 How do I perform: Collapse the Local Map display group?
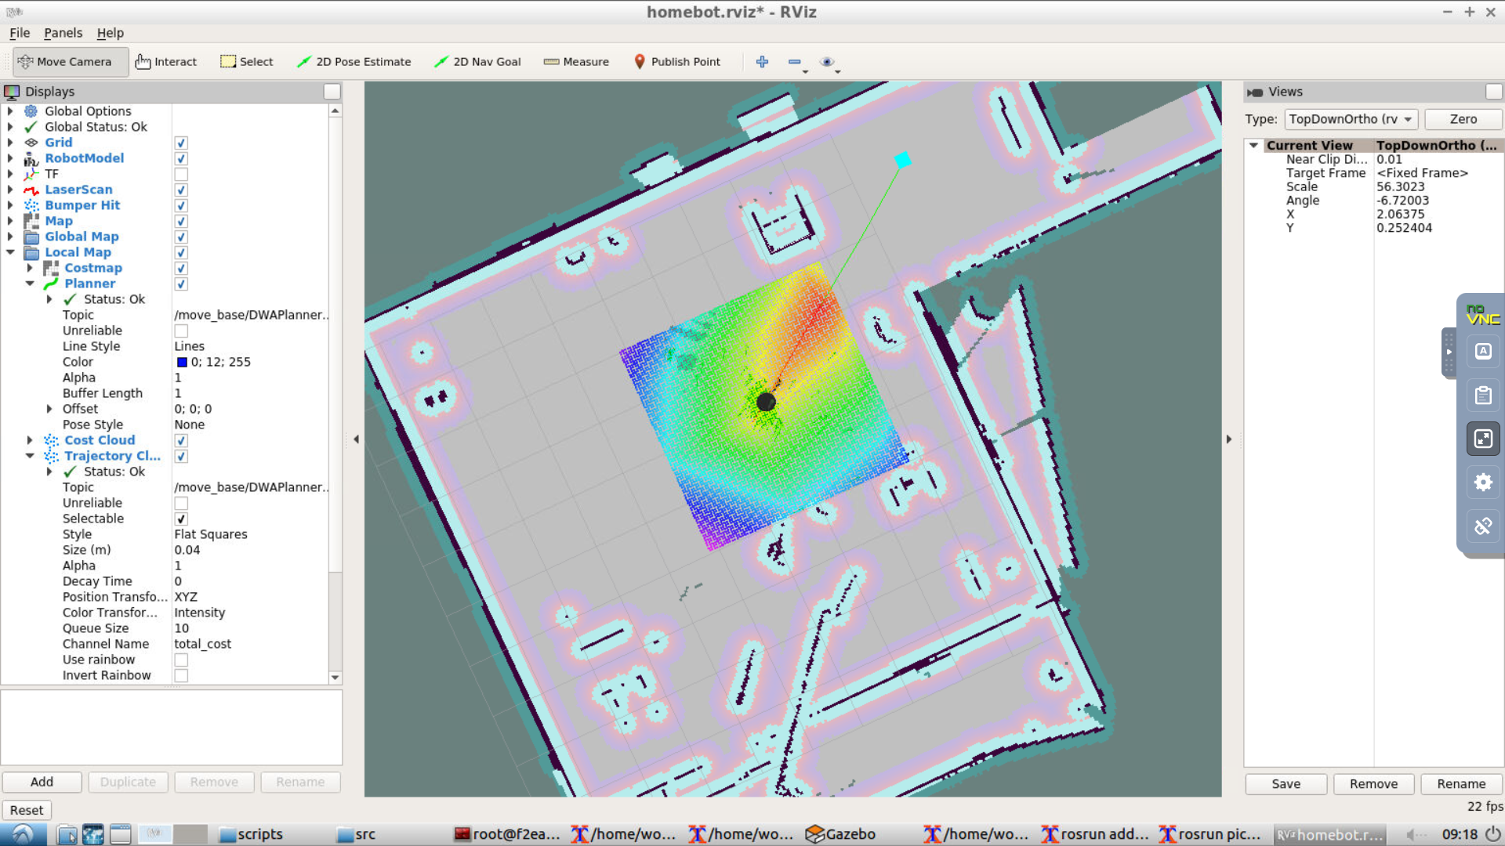click(11, 252)
